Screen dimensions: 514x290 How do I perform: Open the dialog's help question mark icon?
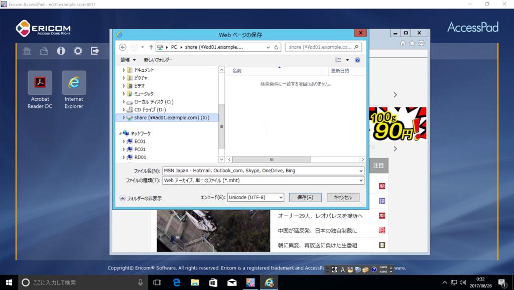pyautogui.click(x=357, y=60)
